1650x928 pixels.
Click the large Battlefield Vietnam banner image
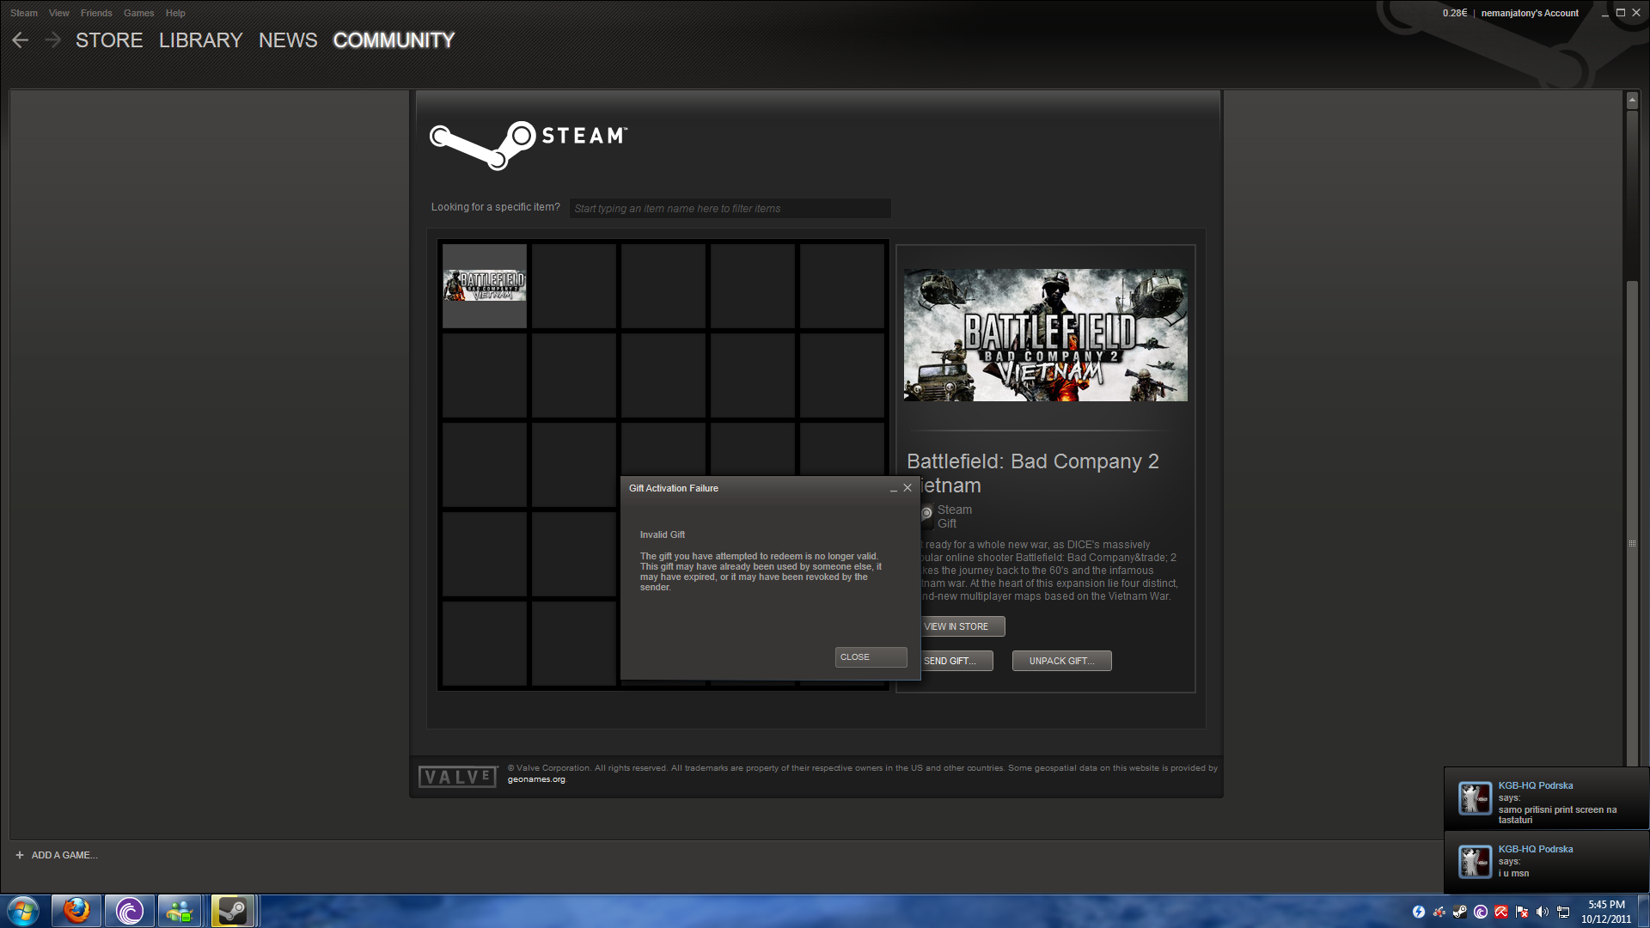point(1046,335)
